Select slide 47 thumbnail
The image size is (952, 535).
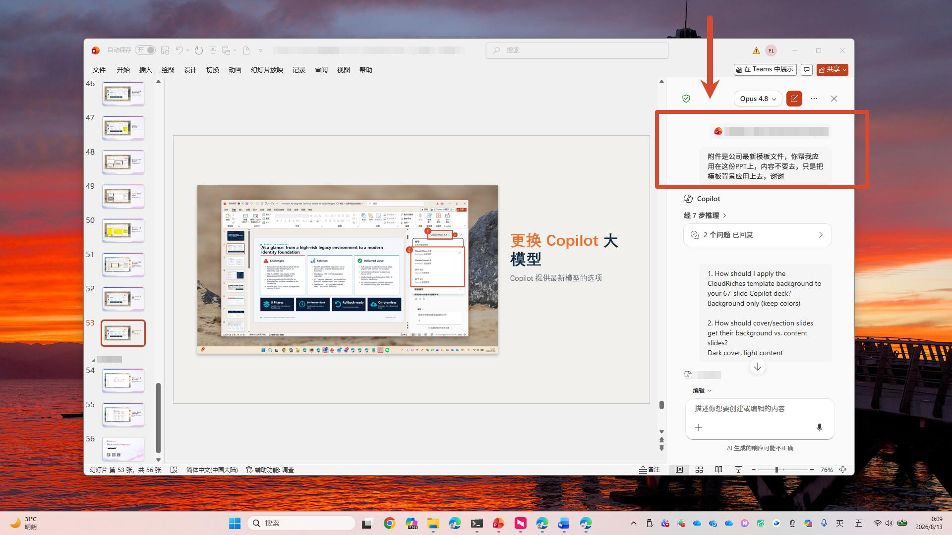[x=123, y=128]
